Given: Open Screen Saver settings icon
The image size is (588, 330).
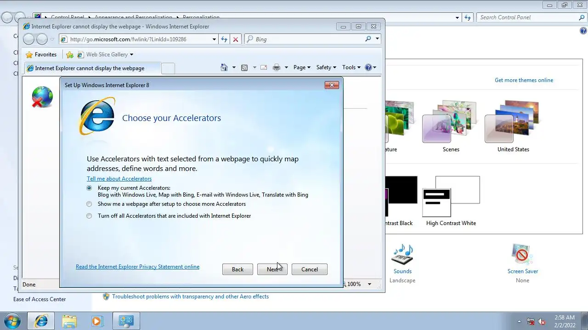Looking at the screenshot, I should click(x=522, y=255).
